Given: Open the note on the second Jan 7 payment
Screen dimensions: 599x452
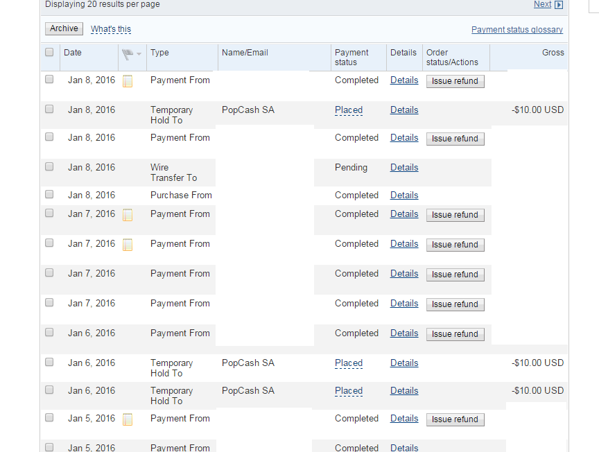Looking at the screenshot, I should coord(128,245).
